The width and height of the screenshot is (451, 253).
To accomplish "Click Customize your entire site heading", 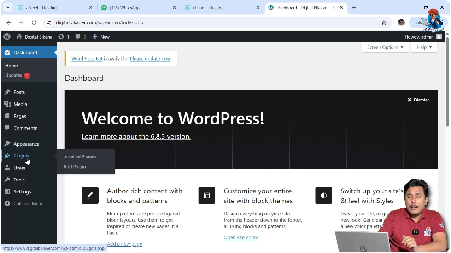I will tap(258, 196).
